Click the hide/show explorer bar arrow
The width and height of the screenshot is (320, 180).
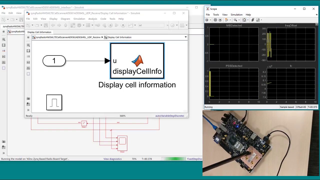tap(28, 37)
